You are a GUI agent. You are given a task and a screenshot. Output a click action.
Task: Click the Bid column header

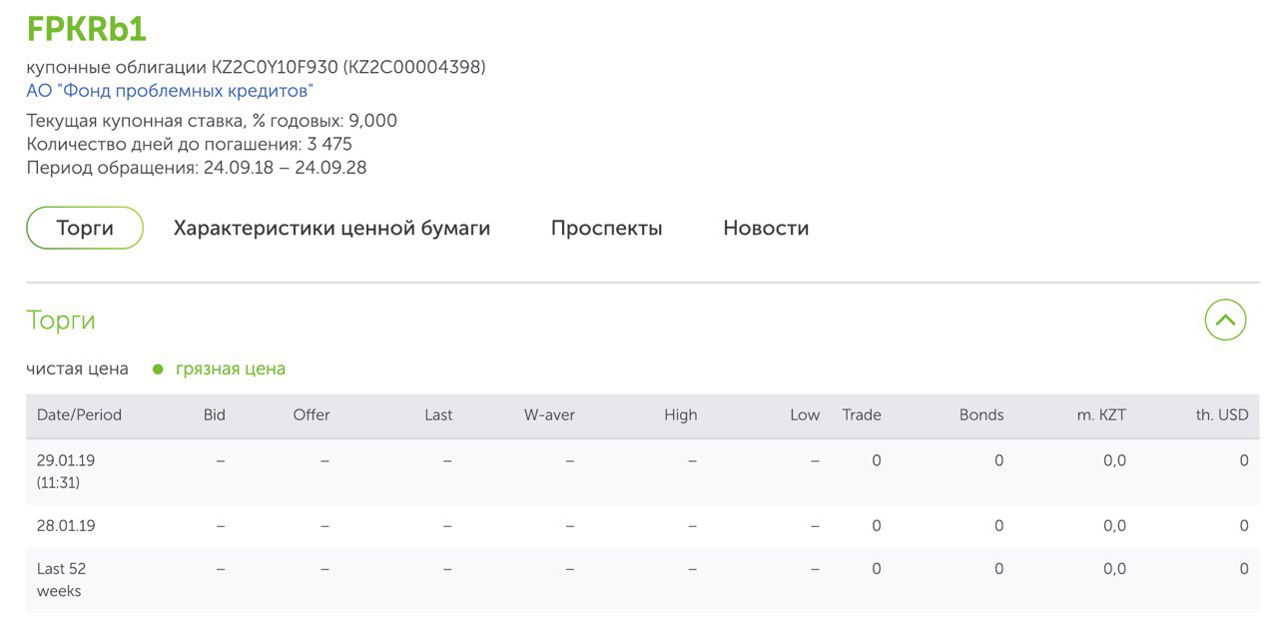[214, 414]
